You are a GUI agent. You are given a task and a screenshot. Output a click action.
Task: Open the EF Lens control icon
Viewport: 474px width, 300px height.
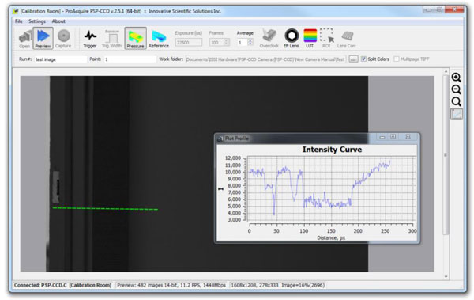pyautogui.click(x=291, y=39)
